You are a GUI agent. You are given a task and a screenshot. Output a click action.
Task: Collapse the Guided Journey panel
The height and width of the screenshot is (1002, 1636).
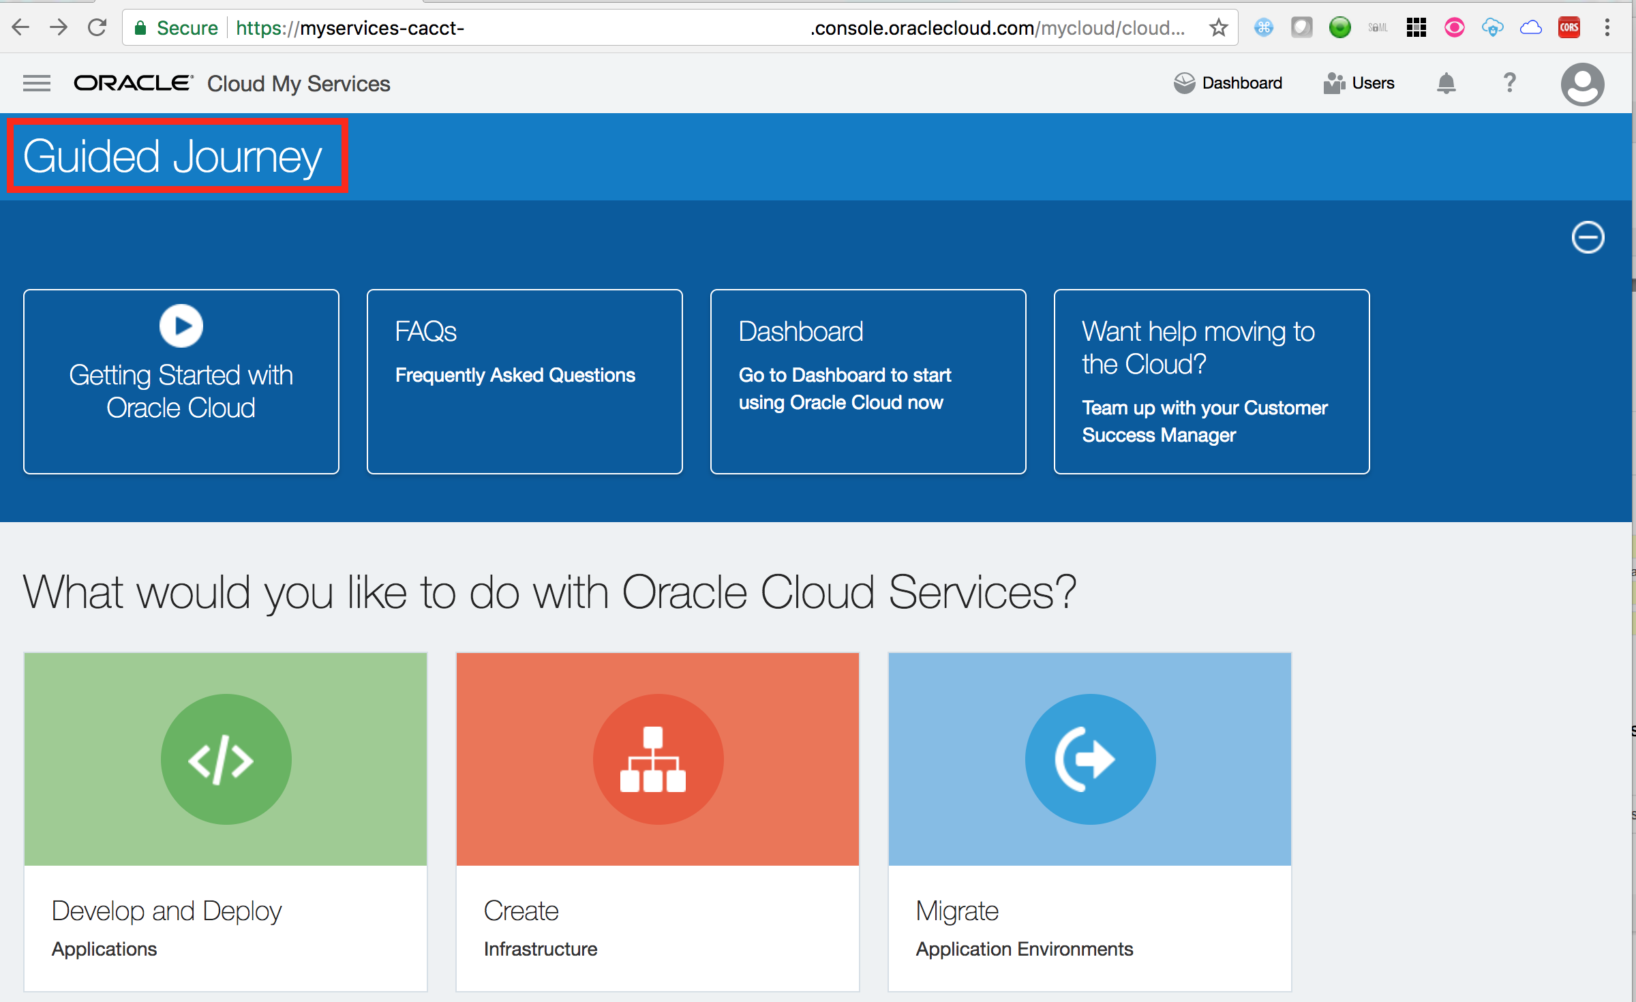[1588, 237]
